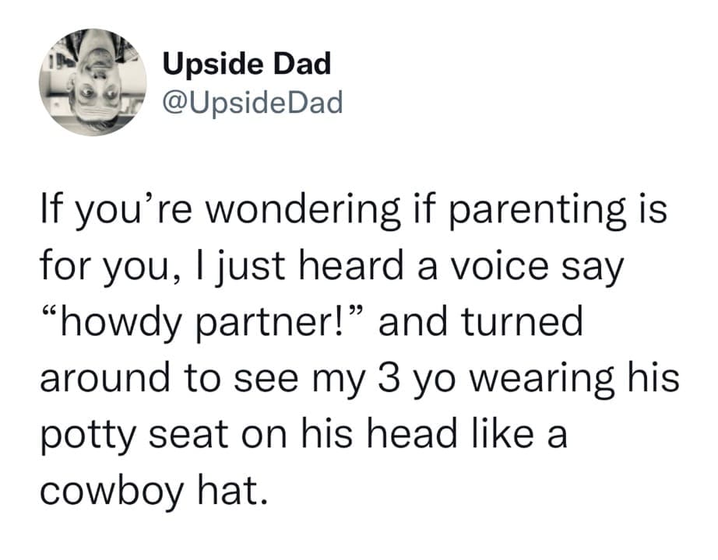This screenshot has width=718, height=560.
Task: Open the Upside Dad display name
Action: [x=247, y=65]
